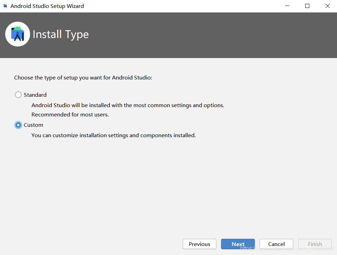This screenshot has height=255, width=337.
Task: Close the Setup Wizard window
Action: tap(328, 6)
